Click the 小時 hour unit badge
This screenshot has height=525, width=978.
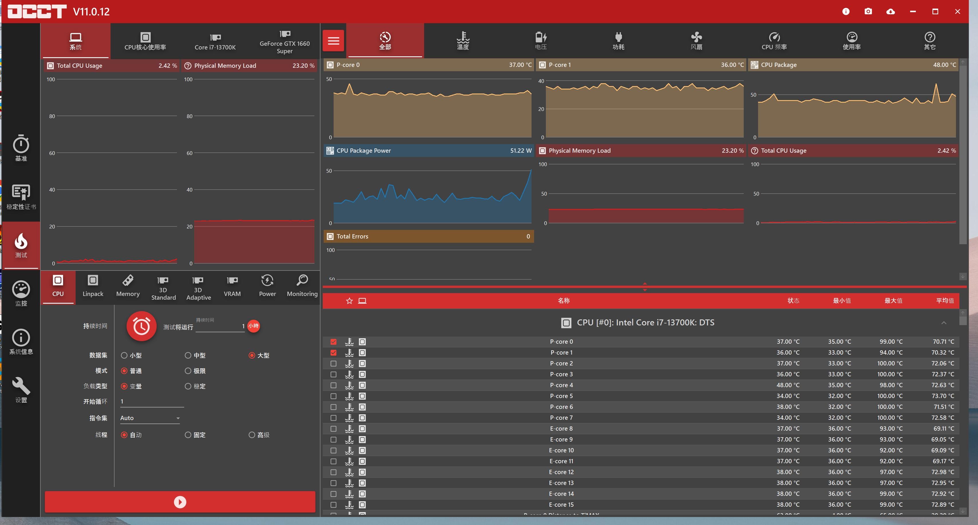(253, 326)
